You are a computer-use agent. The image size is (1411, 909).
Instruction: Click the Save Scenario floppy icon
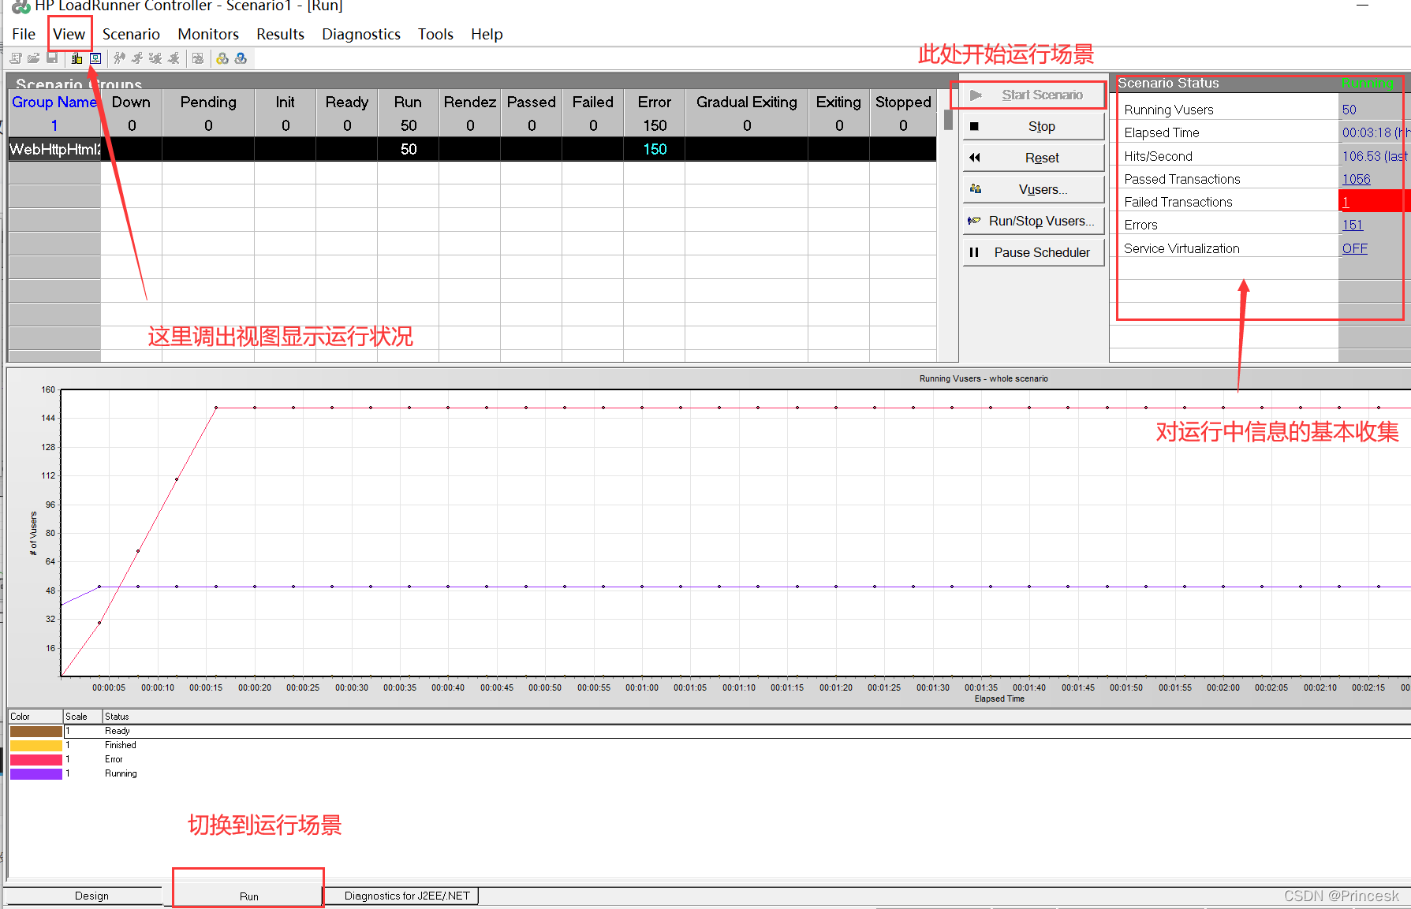coord(52,58)
